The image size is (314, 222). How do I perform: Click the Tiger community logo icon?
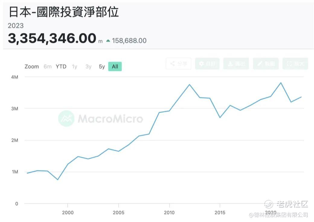(x=268, y=204)
